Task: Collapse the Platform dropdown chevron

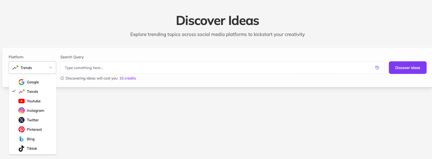Action: [51, 68]
